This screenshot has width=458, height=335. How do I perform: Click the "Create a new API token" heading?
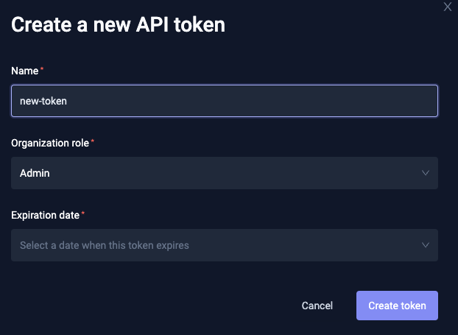[x=118, y=25]
